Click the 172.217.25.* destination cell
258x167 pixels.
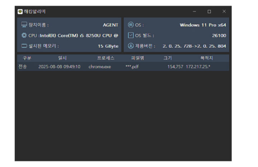point(198,66)
